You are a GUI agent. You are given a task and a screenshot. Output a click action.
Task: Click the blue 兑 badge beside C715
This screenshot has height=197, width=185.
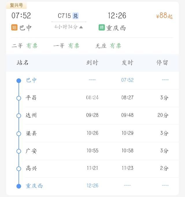pyautogui.click(x=75, y=16)
